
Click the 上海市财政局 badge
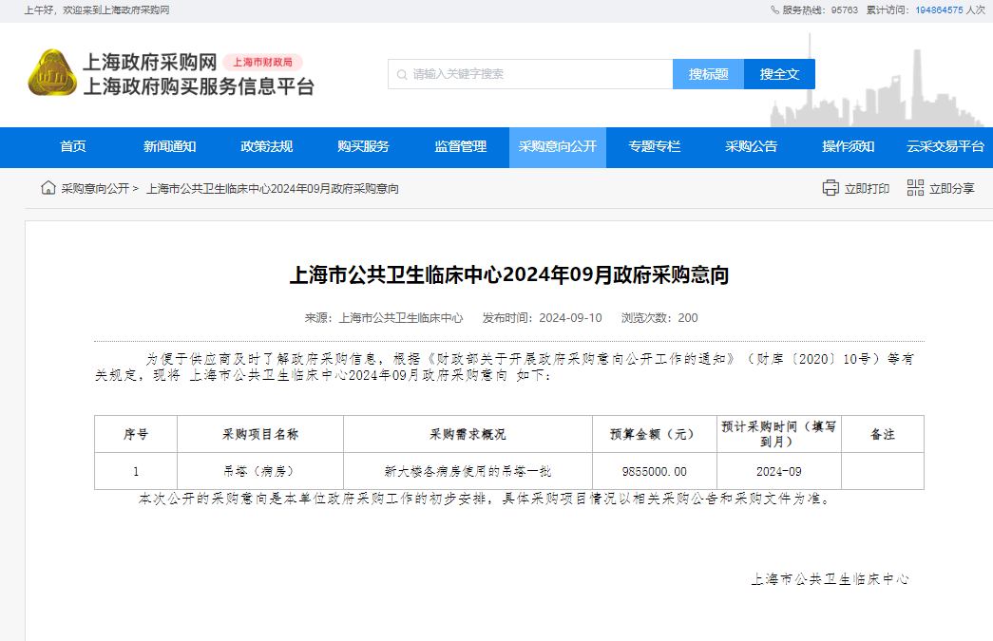coord(263,62)
